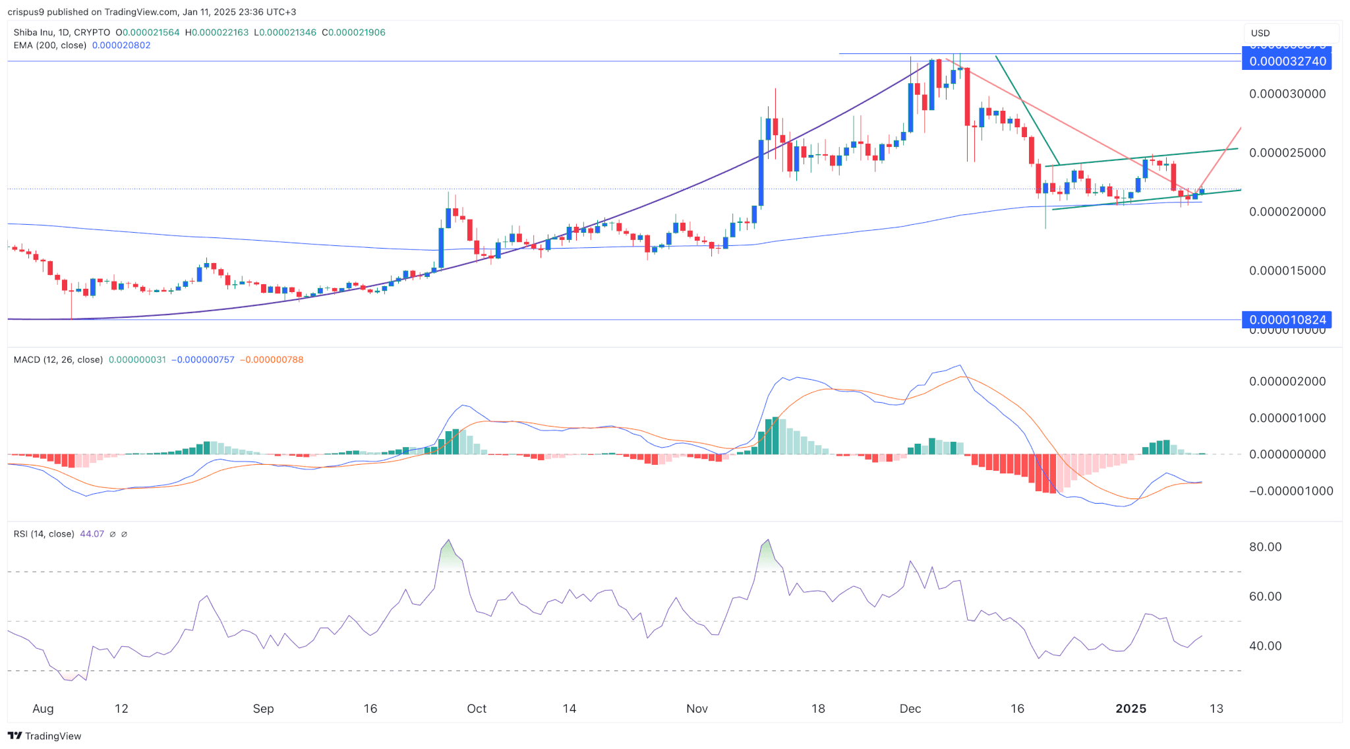Viewport: 1350px width, 749px height.
Task: Select the EMA (200, close) legend
Action: tap(50, 45)
